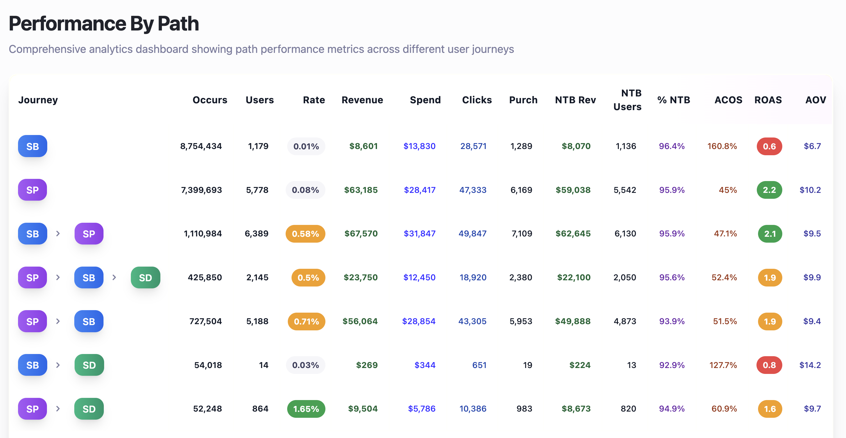Click the green SD badge in SP>SB>SD journey
Screen dimensions: 846x438
145,277
